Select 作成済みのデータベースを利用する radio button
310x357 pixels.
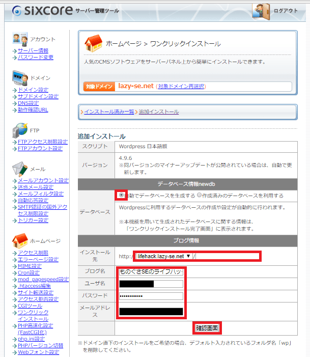pyautogui.click(x=199, y=195)
